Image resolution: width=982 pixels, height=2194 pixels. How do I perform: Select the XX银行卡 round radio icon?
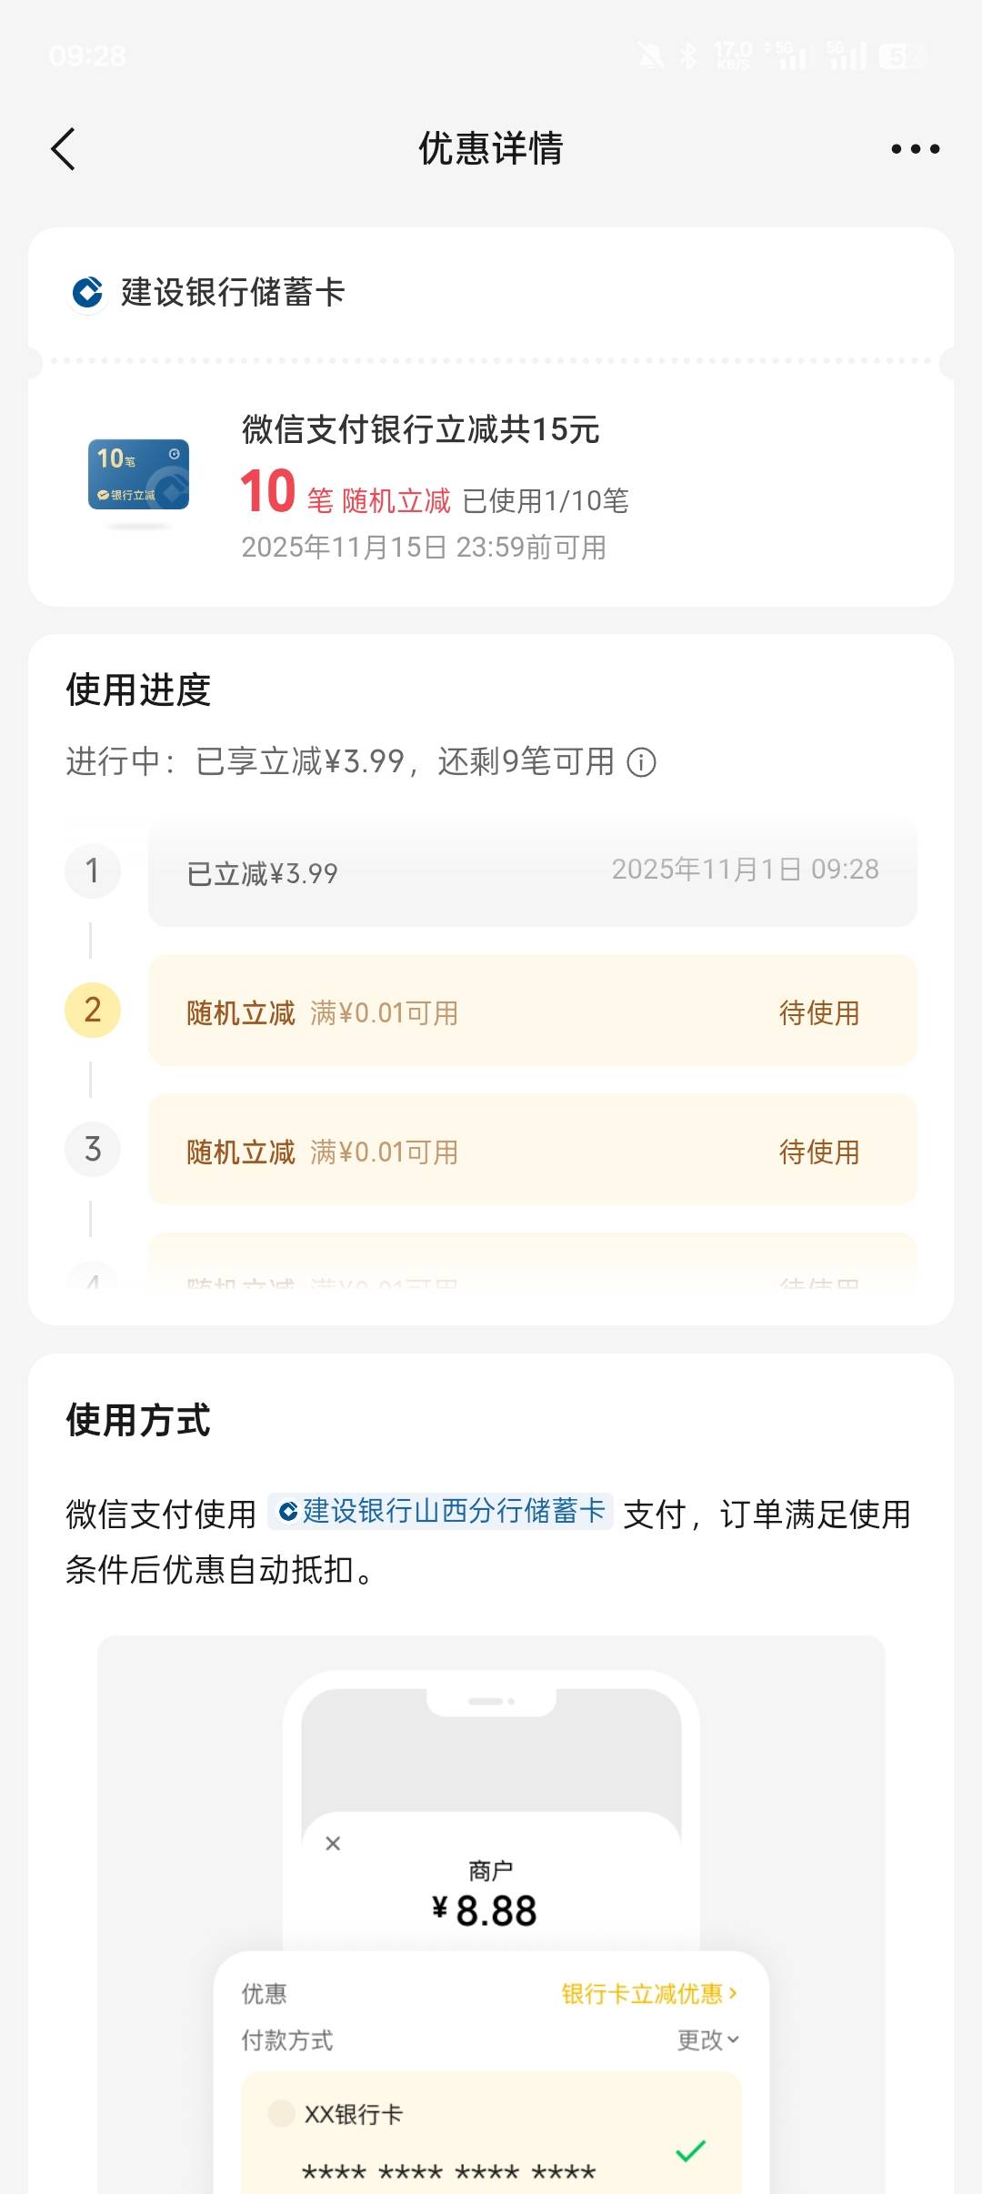point(281,2112)
